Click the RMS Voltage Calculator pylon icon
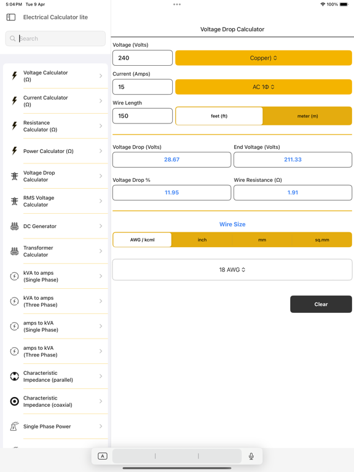The image size is (354, 472). [x=15, y=201]
